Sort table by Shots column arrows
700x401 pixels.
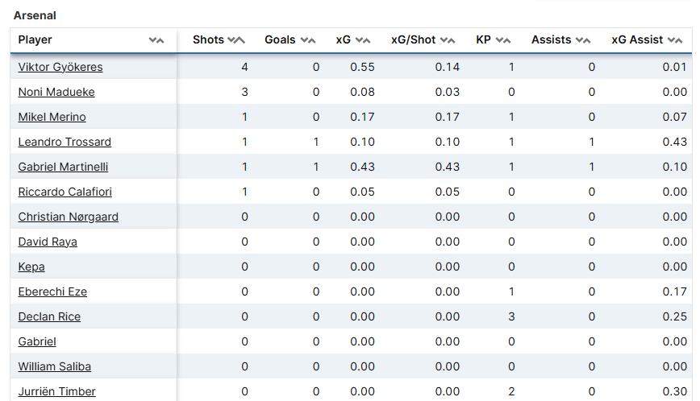coord(235,40)
